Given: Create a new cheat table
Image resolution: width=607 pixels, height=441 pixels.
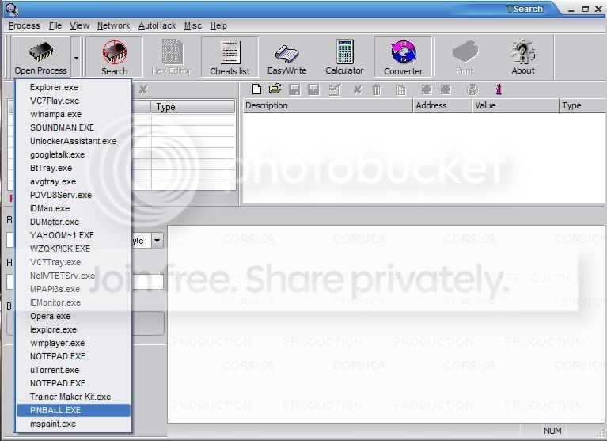Looking at the screenshot, I should (256, 89).
